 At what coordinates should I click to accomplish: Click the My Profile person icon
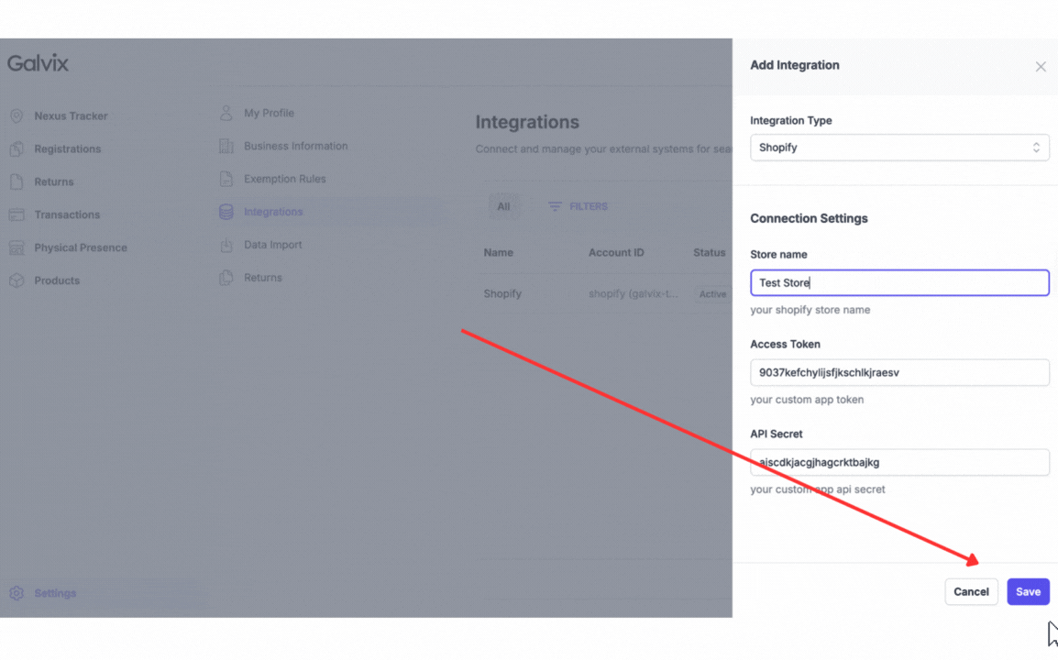tap(226, 113)
